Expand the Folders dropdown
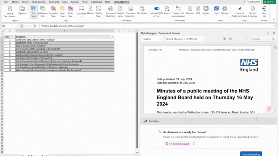Screen dimensions: 278x156 point(152,39)
